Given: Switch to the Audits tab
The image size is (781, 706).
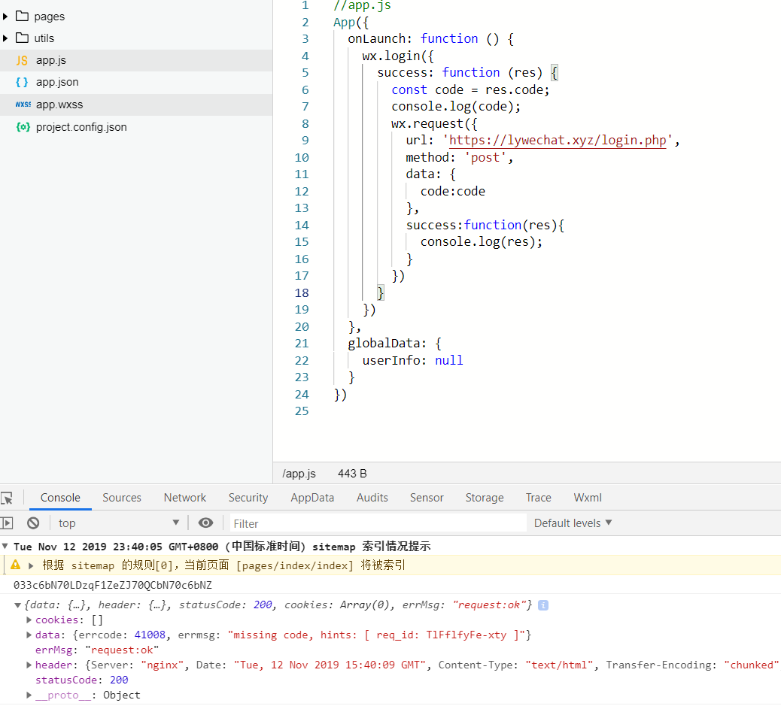Looking at the screenshot, I should pyautogui.click(x=372, y=498).
